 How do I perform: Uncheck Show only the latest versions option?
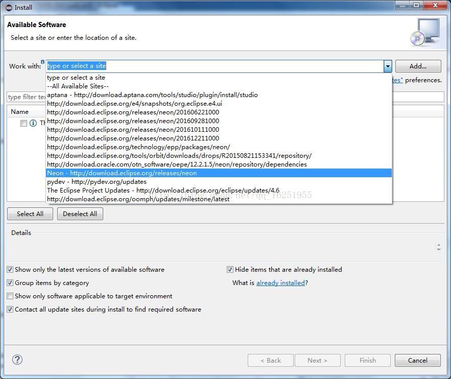[10, 269]
